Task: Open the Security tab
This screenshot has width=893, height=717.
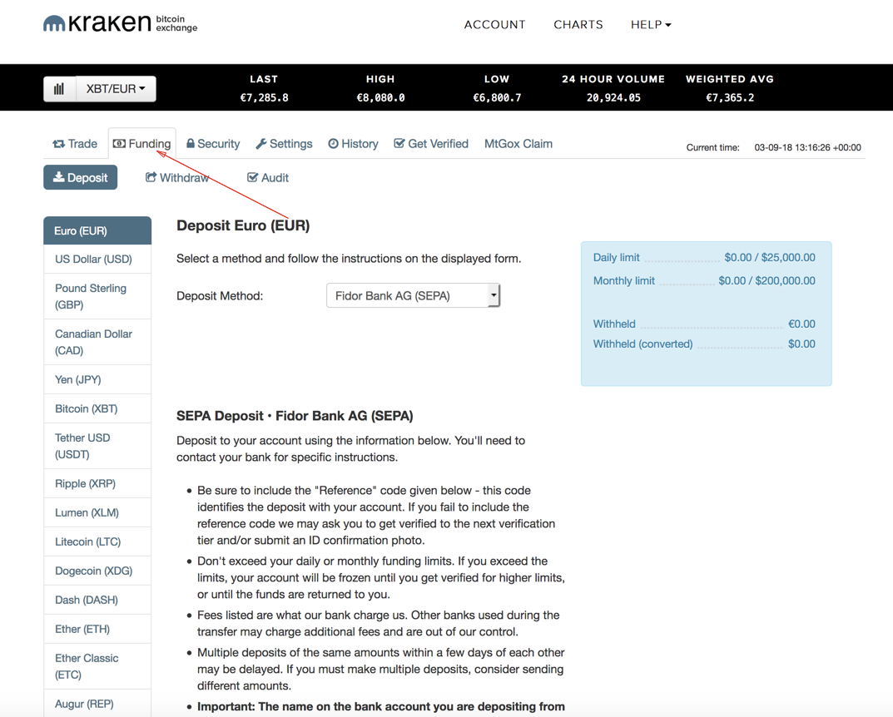Action: point(213,144)
